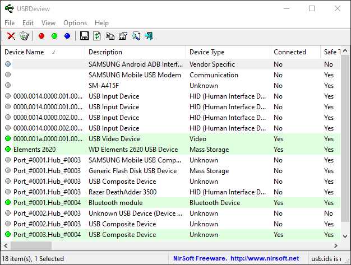
Task: Click the recycle bin uninstall devices icon
Action: pos(24,36)
